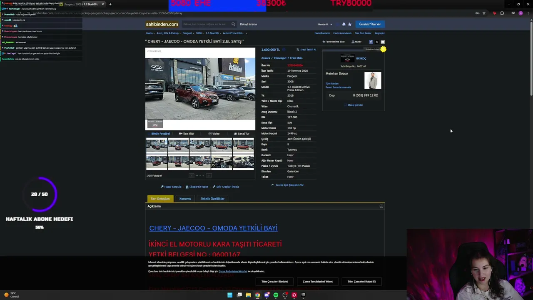The width and height of the screenshot is (533, 300).
Task: Click Tüm Çerezleri Reddet button
Action: tap(274, 282)
